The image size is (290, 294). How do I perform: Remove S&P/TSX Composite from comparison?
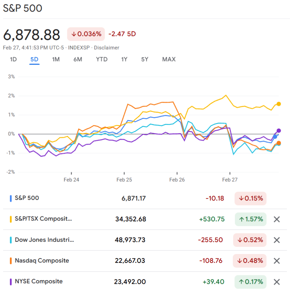click(x=276, y=219)
